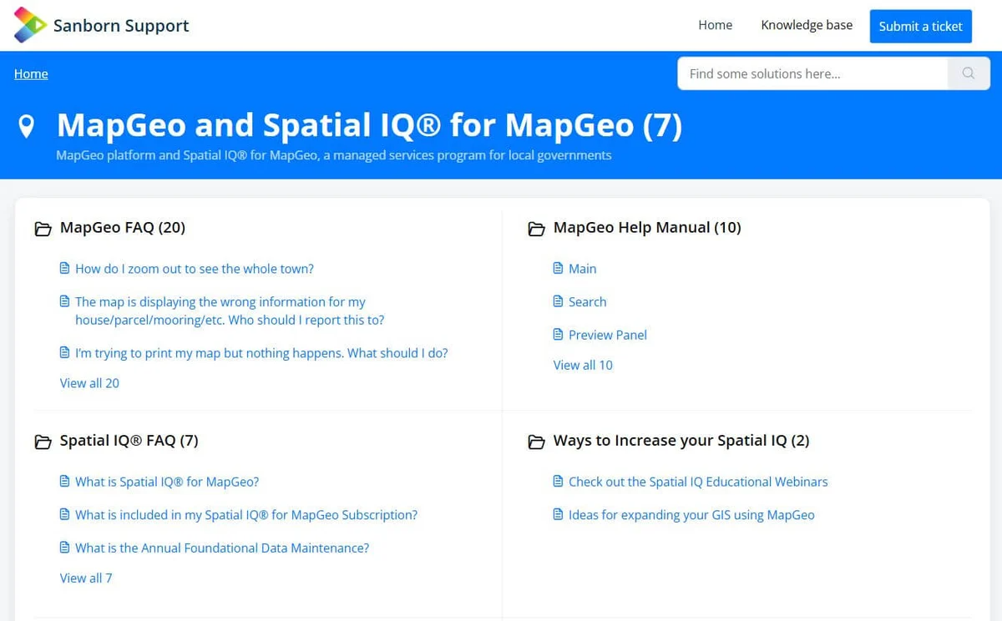Click the search magnifier button
Image resolution: width=1002 pixels, height=621 pixels.
tap(969, 73)
